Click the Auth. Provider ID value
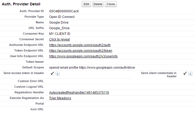The height and width of the screenshot is (114, 195). click(x=64, y=11)
